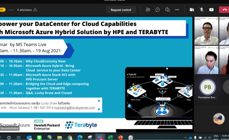This screenshot has height=140, width=229.
Task: Click the PB avatar of Poomiphat
Action: [x=208, y=87]
